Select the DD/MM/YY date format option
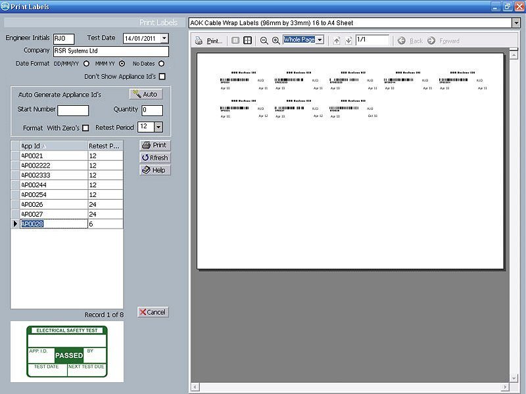The width and height of the screenshot is (526, 394). pyautogui.click(x=86, y=64)
